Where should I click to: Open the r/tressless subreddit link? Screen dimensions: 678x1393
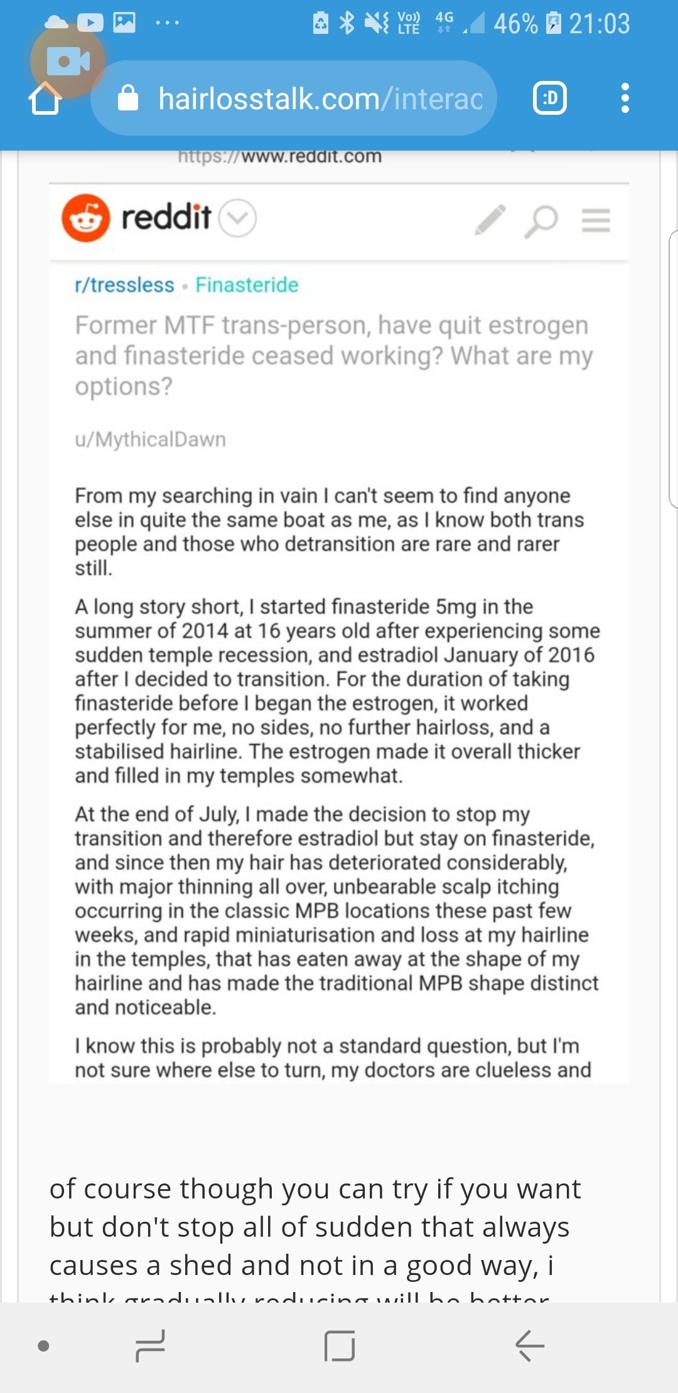124,285
